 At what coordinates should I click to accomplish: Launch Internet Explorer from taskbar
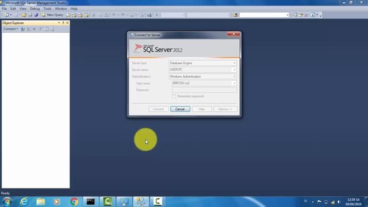pyautogui.click(x=24, y=202)
